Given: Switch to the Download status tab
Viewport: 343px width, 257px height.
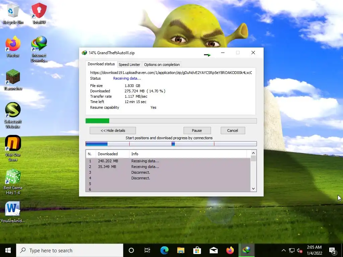Looking at the screenshot, I should (x=101, y=64).
